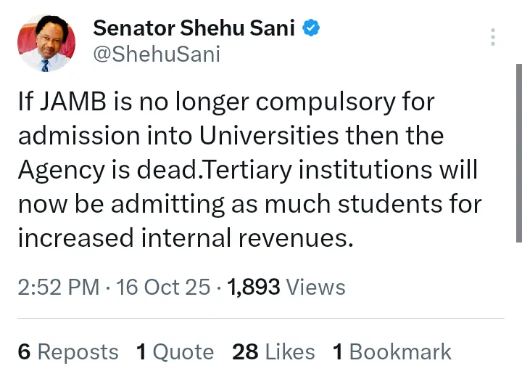
Task: Click the Senator Shehu Sani display name
Action: (x=193, y=28)
